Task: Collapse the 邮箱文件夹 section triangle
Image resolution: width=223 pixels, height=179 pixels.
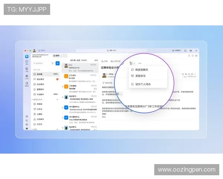Action: coord(32,100)
